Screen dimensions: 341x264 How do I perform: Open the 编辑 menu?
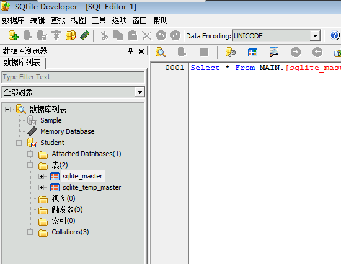coord(37,20)
